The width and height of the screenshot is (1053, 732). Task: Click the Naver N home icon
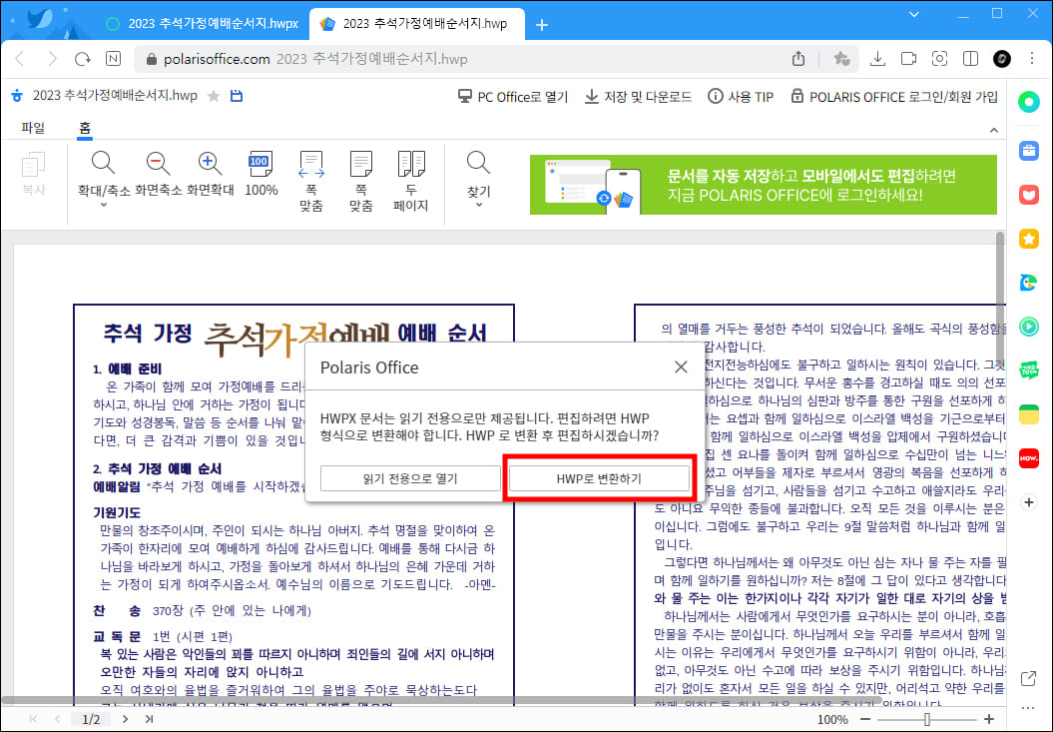(x=114, y=59)
